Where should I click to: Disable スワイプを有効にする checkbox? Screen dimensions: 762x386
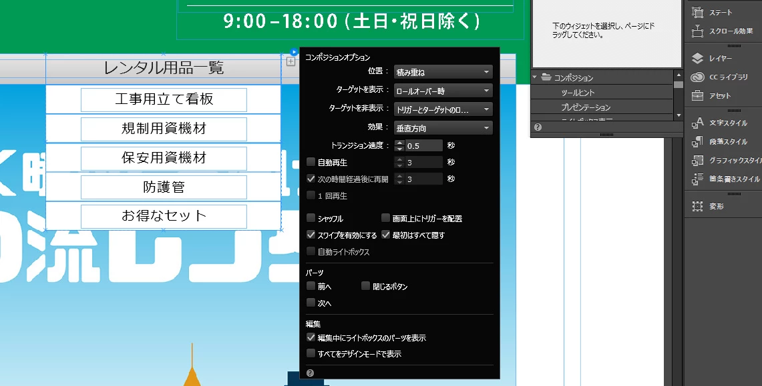(311, 235)
